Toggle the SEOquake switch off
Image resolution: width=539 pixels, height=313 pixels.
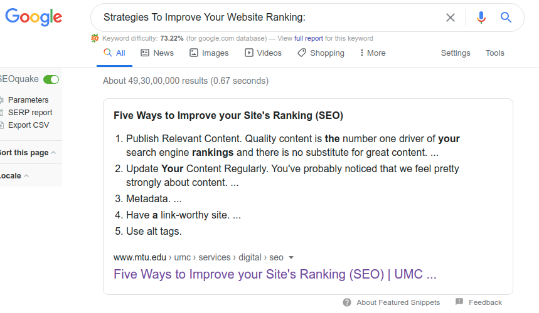[x=51, y=80]
